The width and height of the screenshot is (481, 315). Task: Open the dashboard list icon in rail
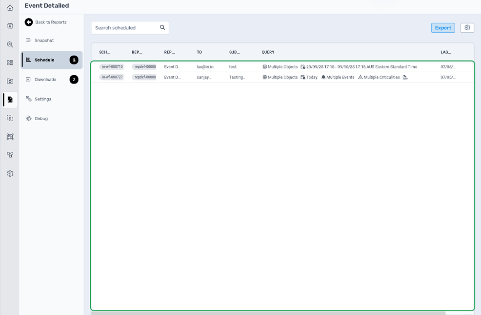click(10, 63)
